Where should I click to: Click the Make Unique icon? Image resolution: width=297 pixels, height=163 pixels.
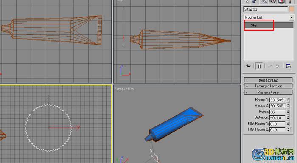(270, 66)
